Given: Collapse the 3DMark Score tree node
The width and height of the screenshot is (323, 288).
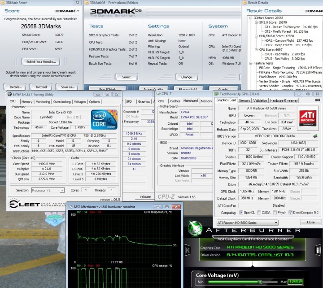Looking at the screenshot, I should click(x=251, y=18).
